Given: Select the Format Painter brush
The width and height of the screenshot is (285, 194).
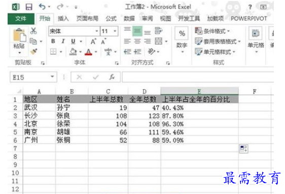Looking at the screenshot, I should point(34,52).
